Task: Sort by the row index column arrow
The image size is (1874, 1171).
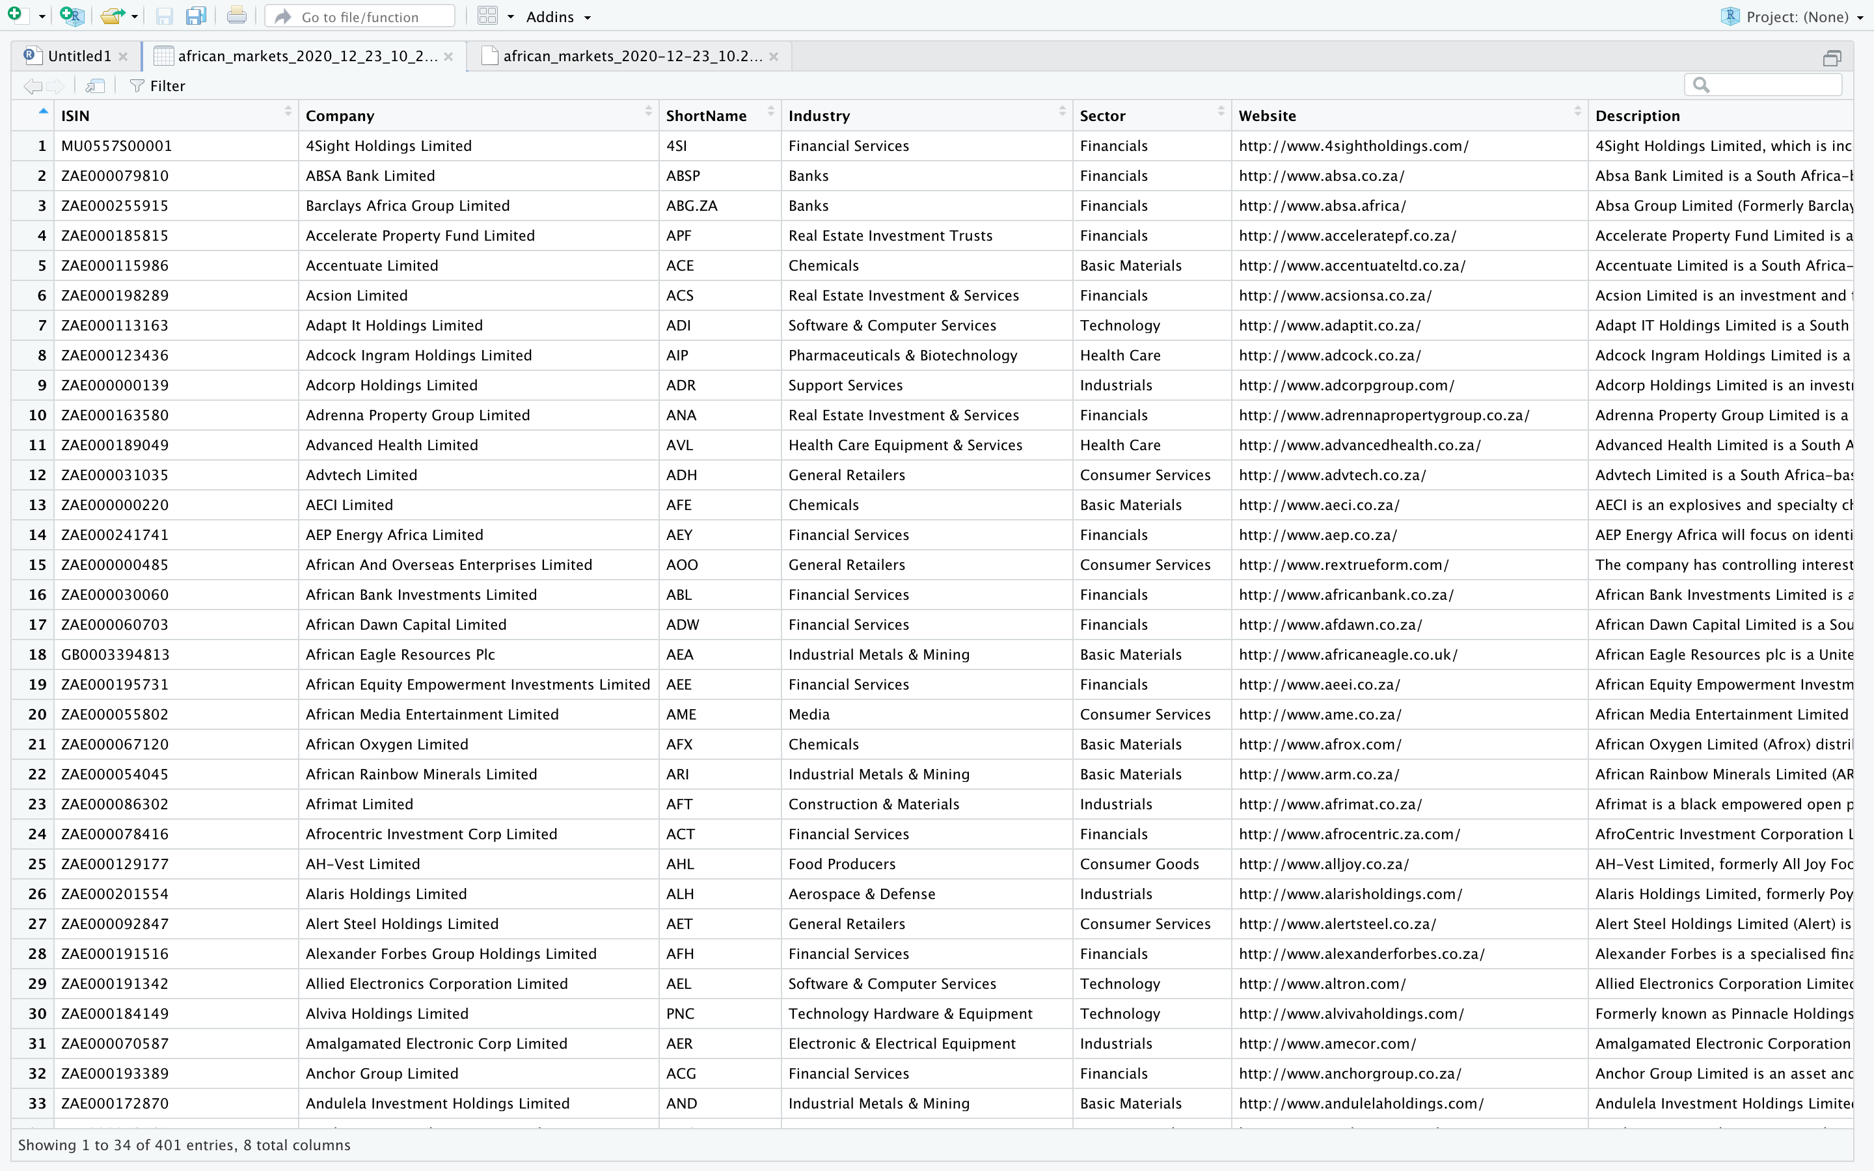Action: coord(44,111)
